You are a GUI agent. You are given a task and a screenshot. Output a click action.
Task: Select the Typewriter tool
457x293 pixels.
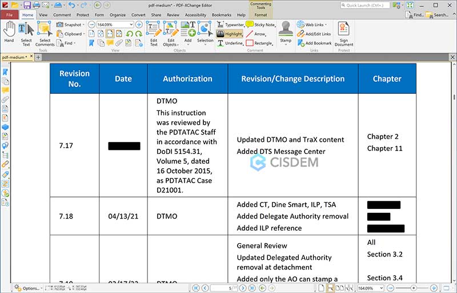[x=230, y=25]
